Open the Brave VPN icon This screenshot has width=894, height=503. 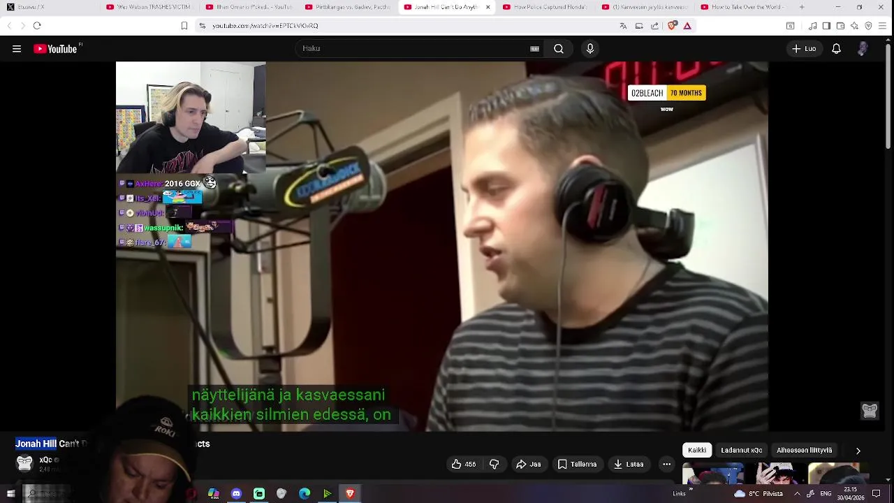(868, 26)
